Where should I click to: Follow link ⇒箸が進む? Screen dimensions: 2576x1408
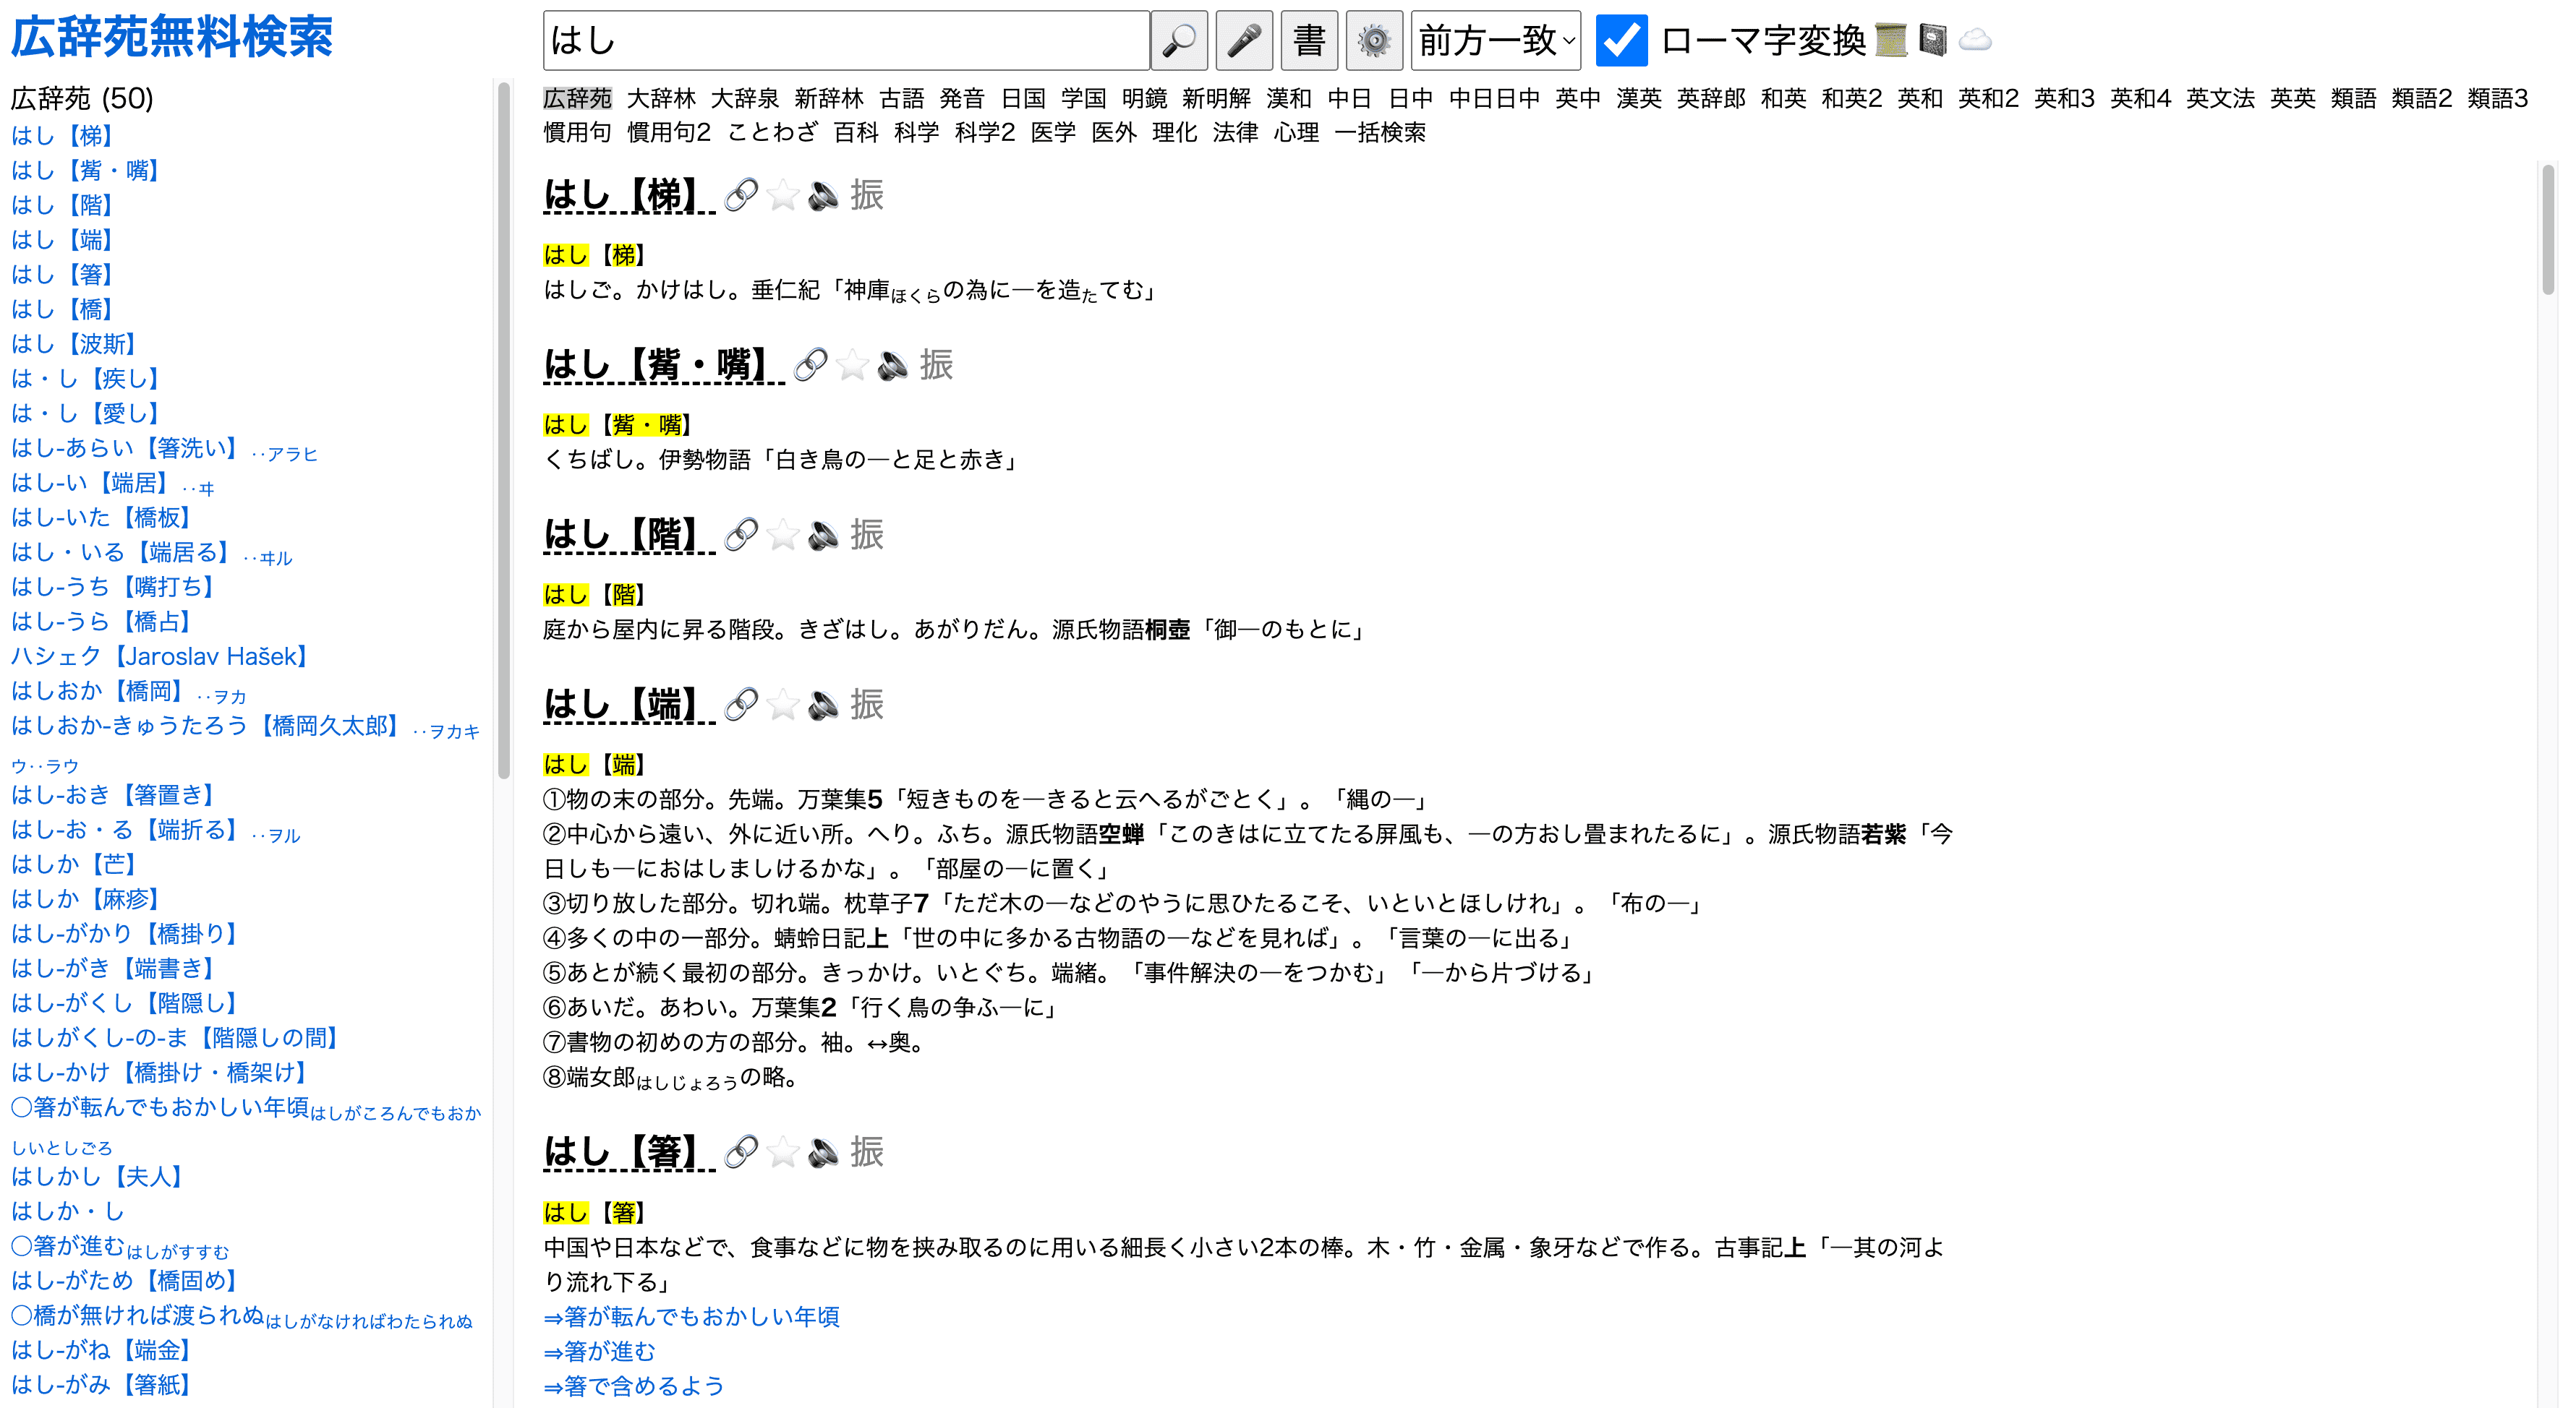(599, 1351)
